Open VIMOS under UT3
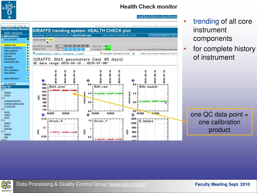This screenshot has width=257, height=193. (7, 115)
